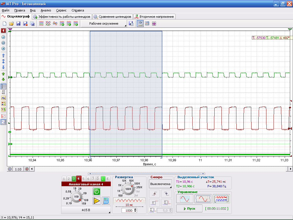Click the waveform icon with green badge 1

coord(69,23)
